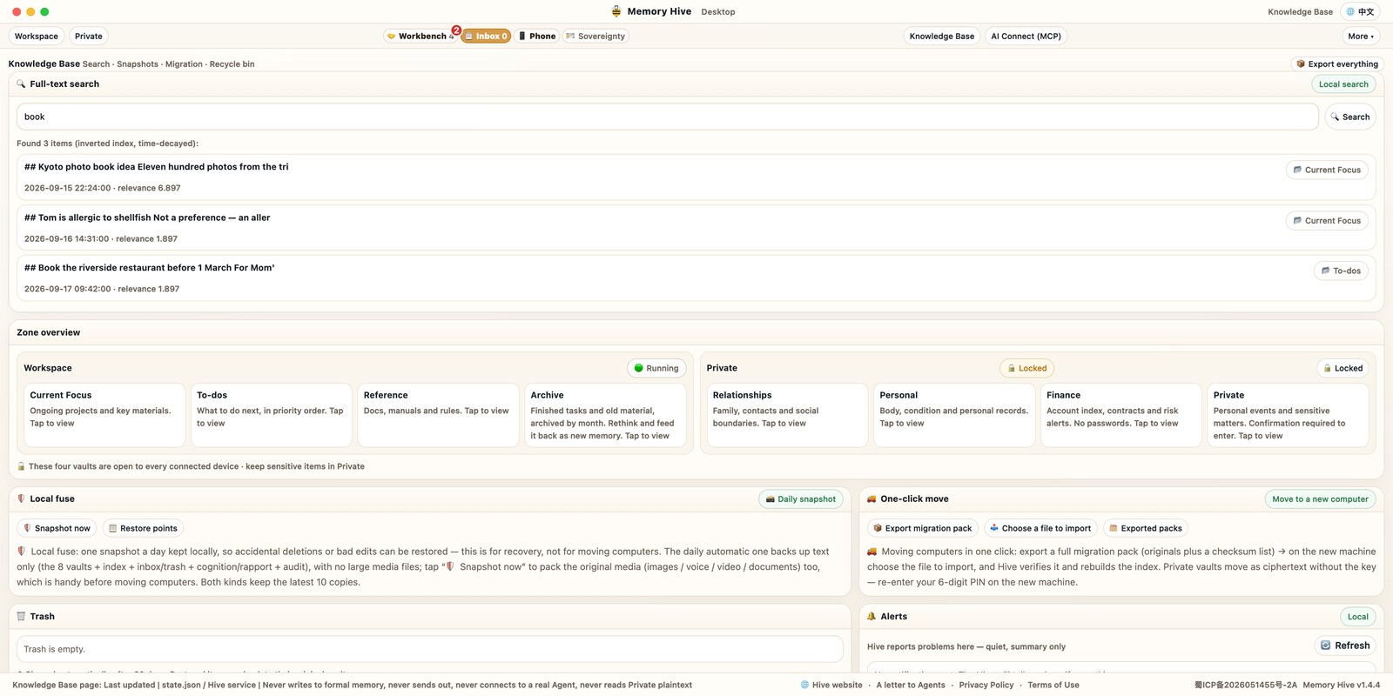
Task: Open the Sovereignty tab
Action: click(x=596, y=37)
